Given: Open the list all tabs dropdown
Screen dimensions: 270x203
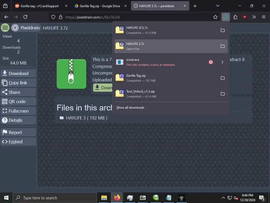Looking at the screenshot, I should pos(218,6).
